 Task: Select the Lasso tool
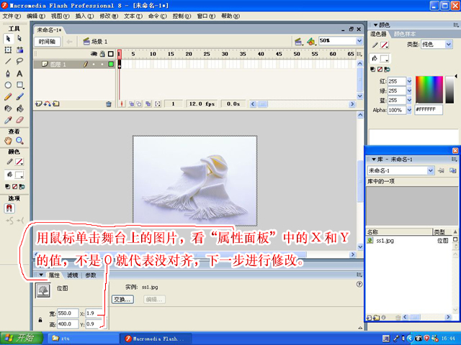(19, 61)
